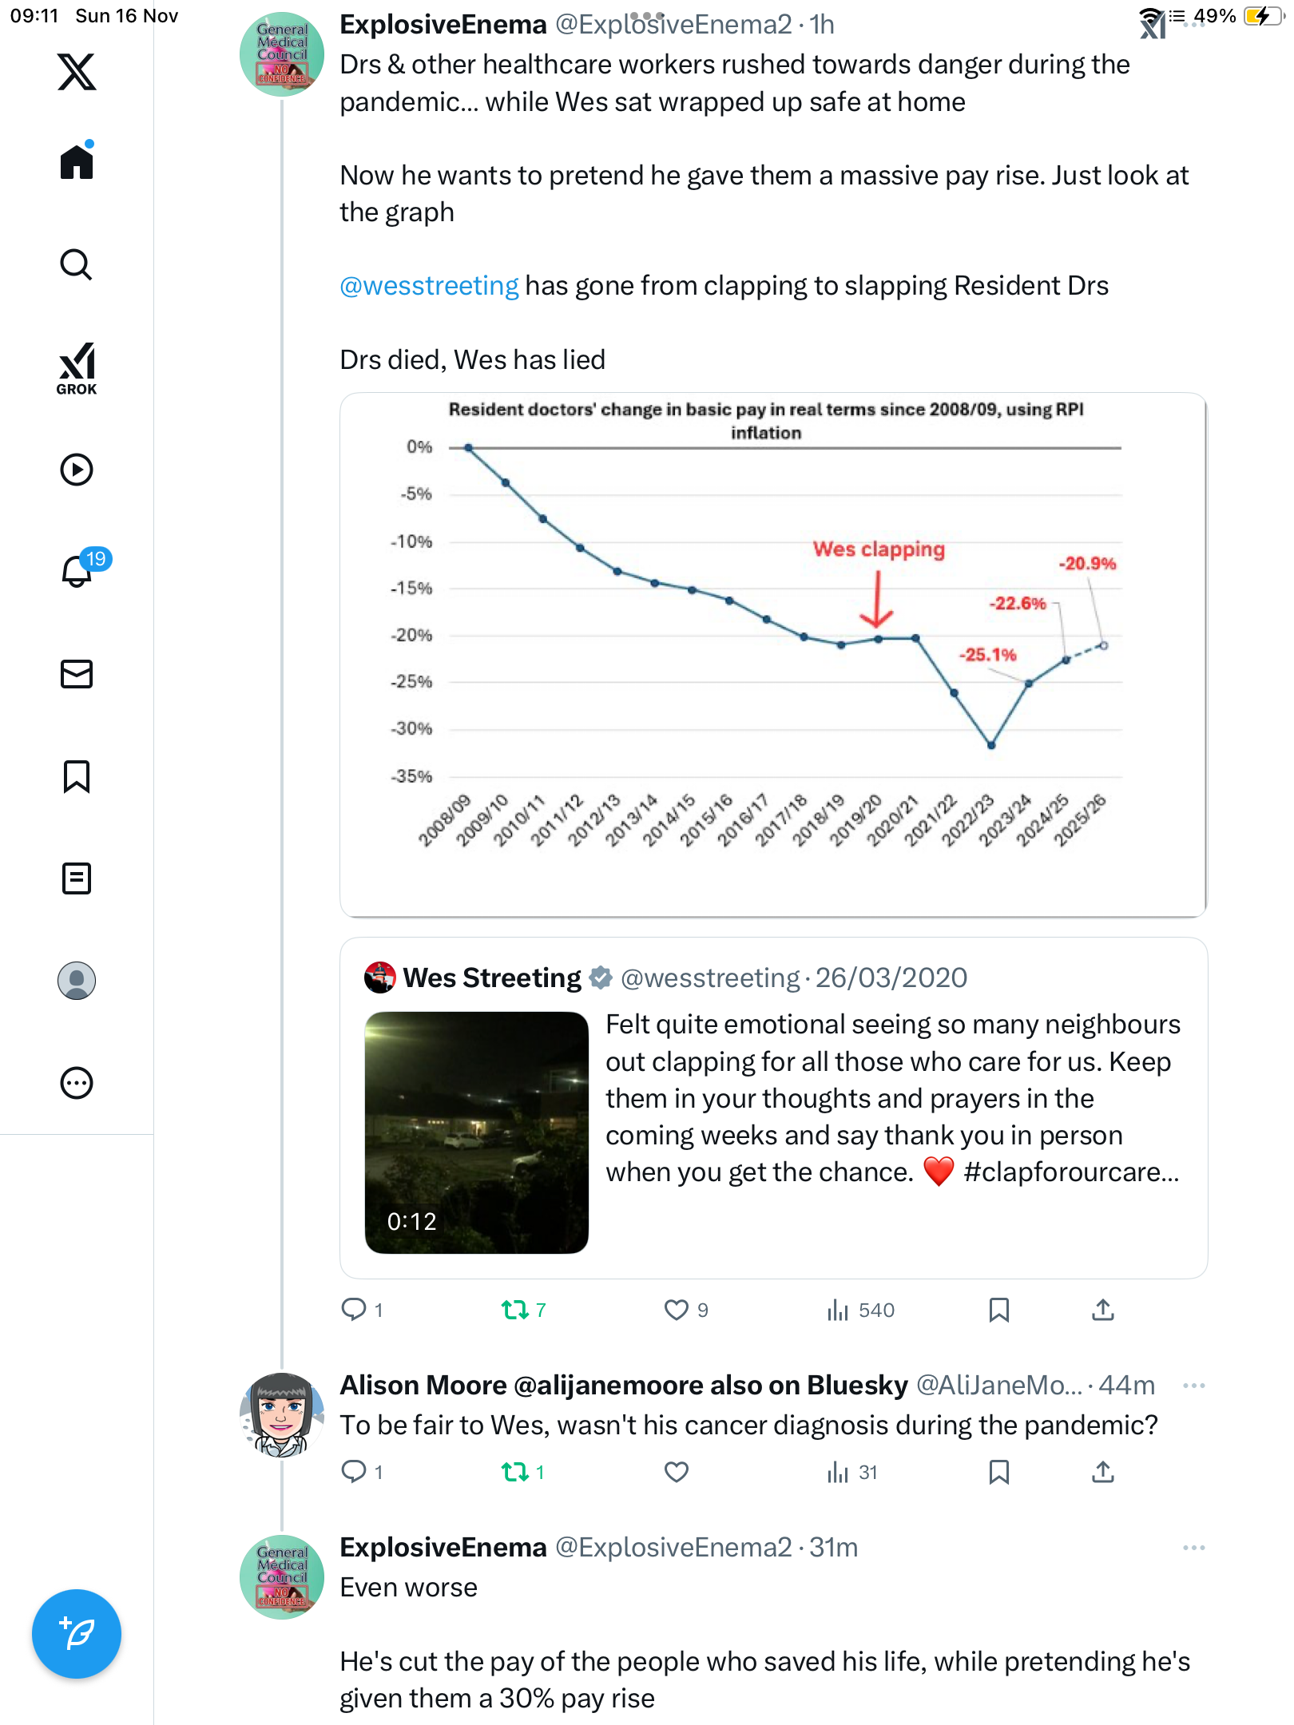Image resolution: width=1294 pixels, height=1725 pixels.
Task: Play the 0:12 video in quoted tweet
Action: 477,1132
